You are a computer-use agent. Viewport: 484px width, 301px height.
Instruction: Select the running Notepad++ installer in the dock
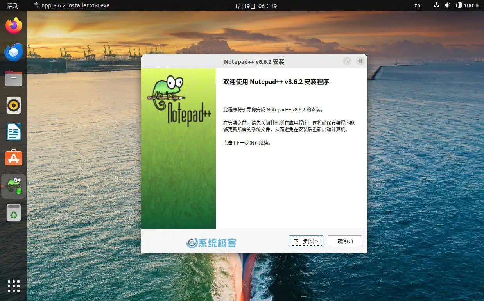click(14, 186)
